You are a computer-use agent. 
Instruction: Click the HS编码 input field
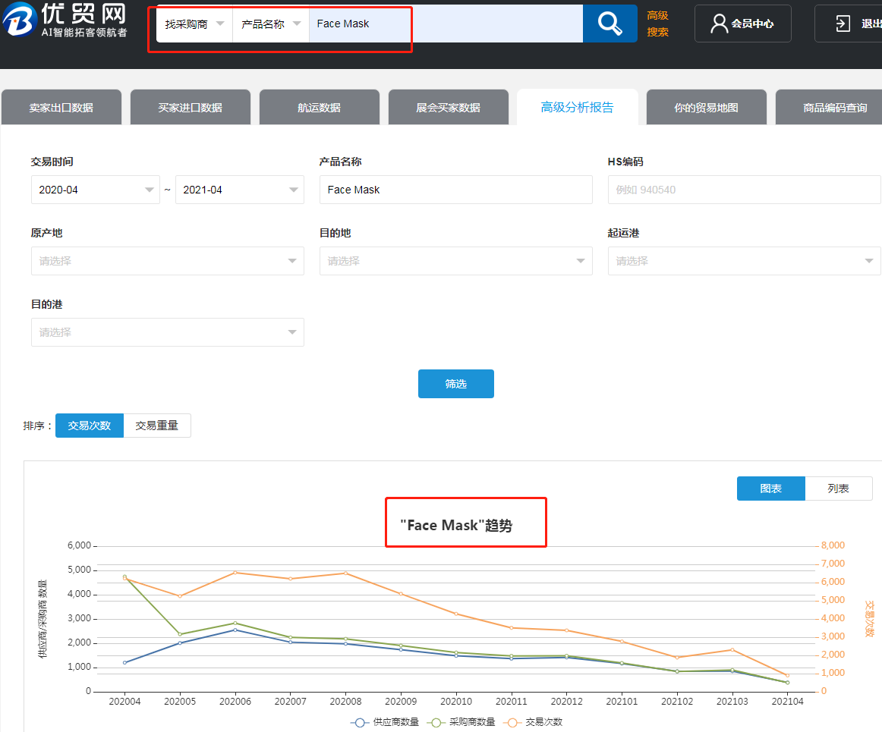tap(744, 190)
